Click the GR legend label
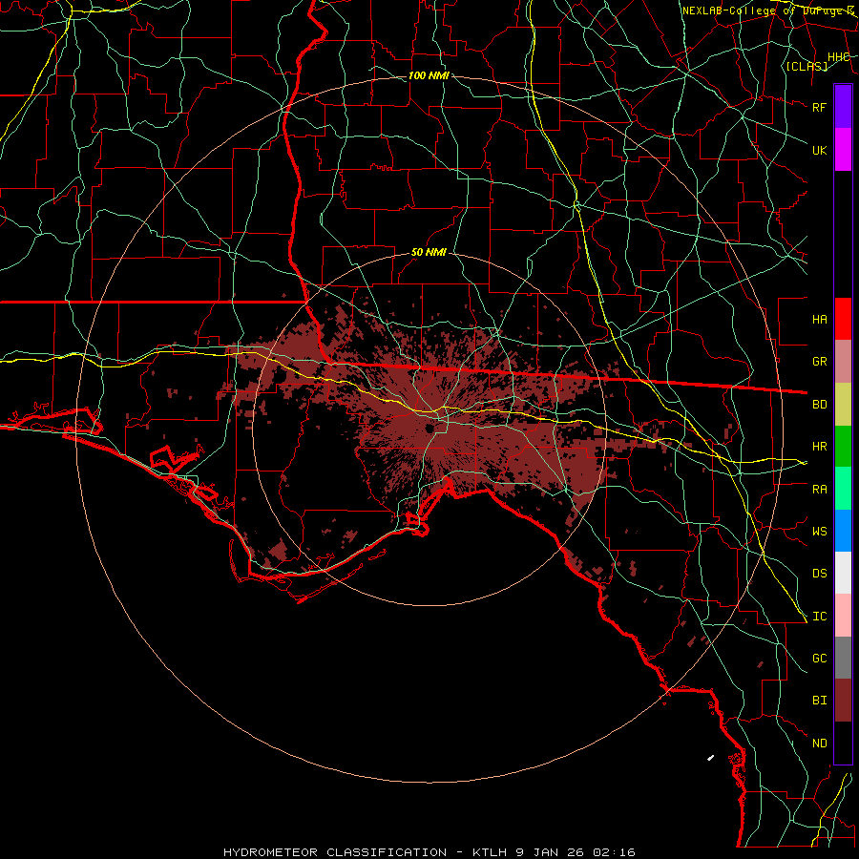This screenshot has width=859, height=859. pyautogui.click(x=819, y=362)
